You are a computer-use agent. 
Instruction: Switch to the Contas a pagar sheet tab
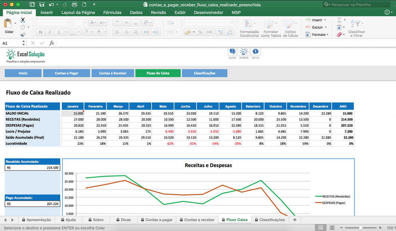click(157, 220)
